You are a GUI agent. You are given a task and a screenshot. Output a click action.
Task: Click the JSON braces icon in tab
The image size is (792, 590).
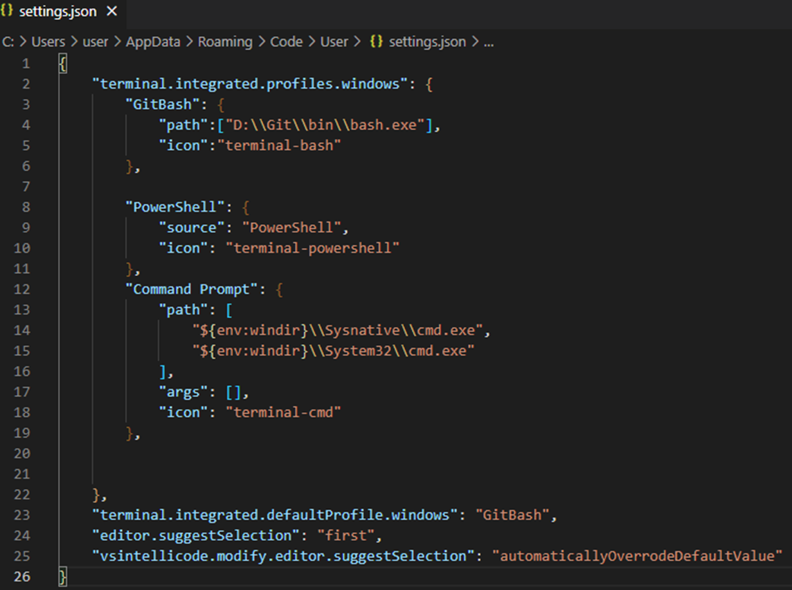coord(6,10)
